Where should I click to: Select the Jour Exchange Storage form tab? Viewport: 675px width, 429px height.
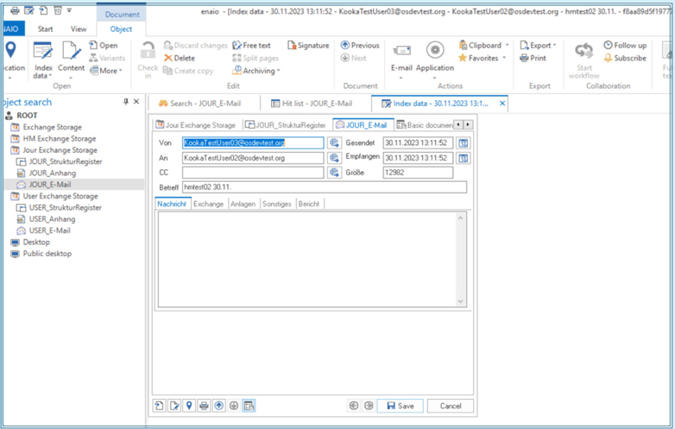(196, 125)
